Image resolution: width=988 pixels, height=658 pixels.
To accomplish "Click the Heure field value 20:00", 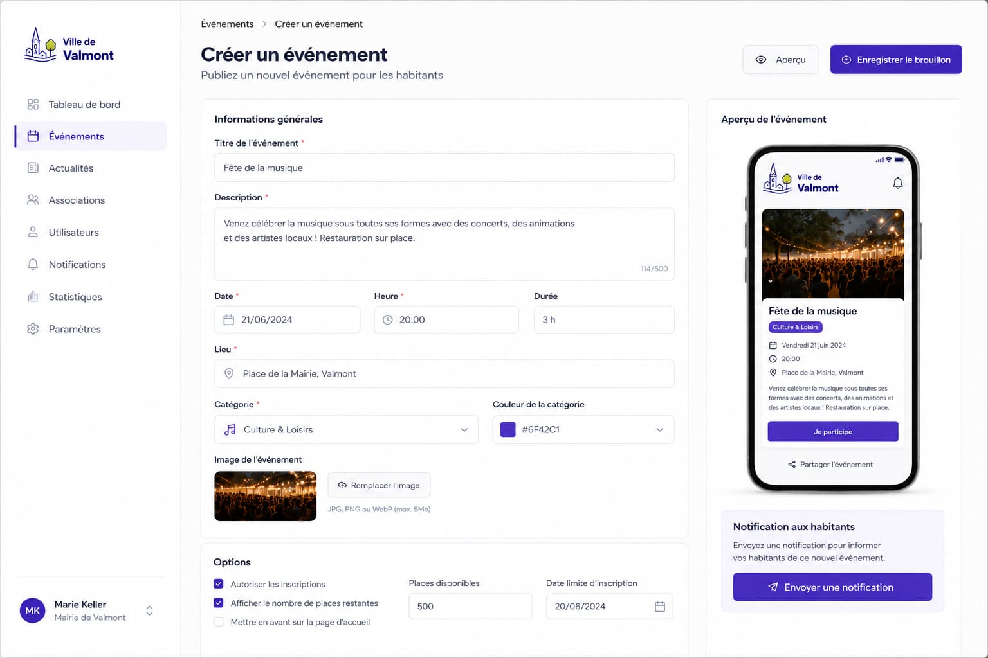I will (x=412, y=319).
